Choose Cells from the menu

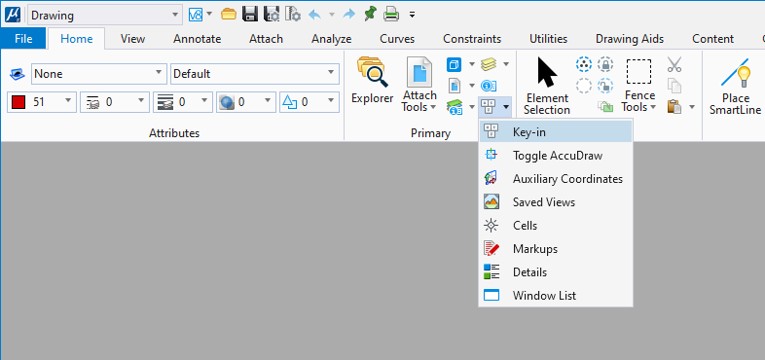[555, 226]
